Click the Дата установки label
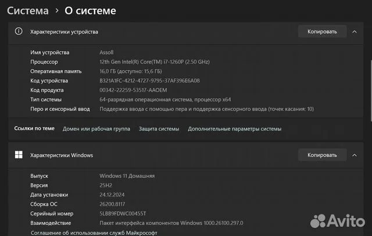The width and height of the screenshot is (372, 236). (49, 195)
